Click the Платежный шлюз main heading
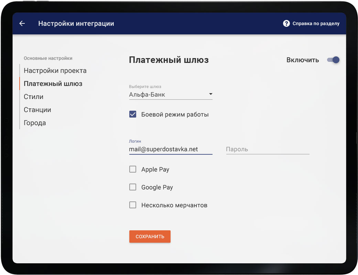This screenshot has width=358, height=275. 169,60
